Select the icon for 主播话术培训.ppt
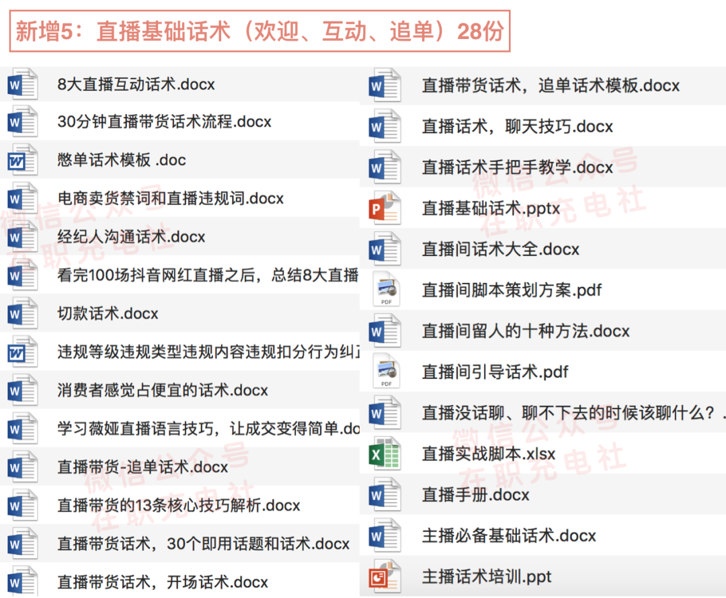Screen dimensions: 726x598 tap(385, 577)
